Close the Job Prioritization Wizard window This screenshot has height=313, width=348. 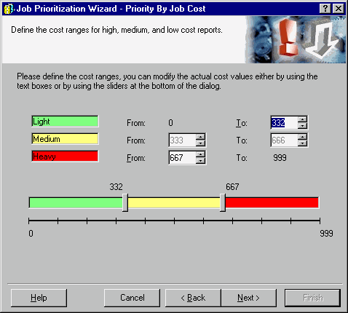coord(338,9)
